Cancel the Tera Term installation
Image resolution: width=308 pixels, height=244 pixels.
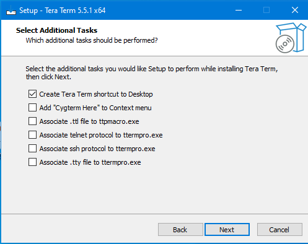279,230
